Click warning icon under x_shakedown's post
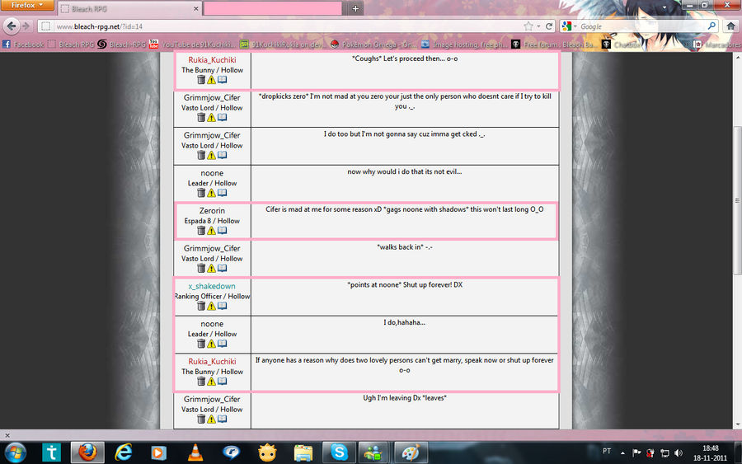742x464 pixels. 211,306
